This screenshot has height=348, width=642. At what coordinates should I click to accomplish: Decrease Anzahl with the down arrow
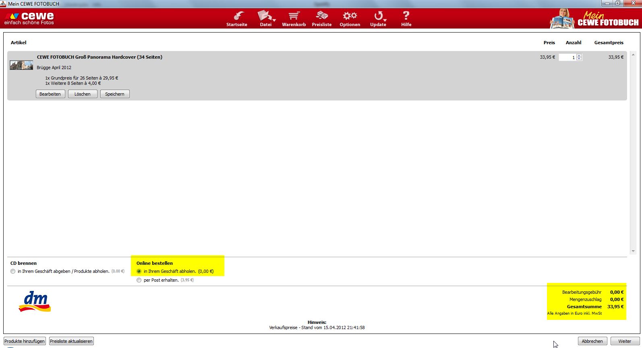pos(579,59)
